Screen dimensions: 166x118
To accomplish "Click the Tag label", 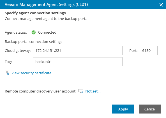I will pos(8,62).
